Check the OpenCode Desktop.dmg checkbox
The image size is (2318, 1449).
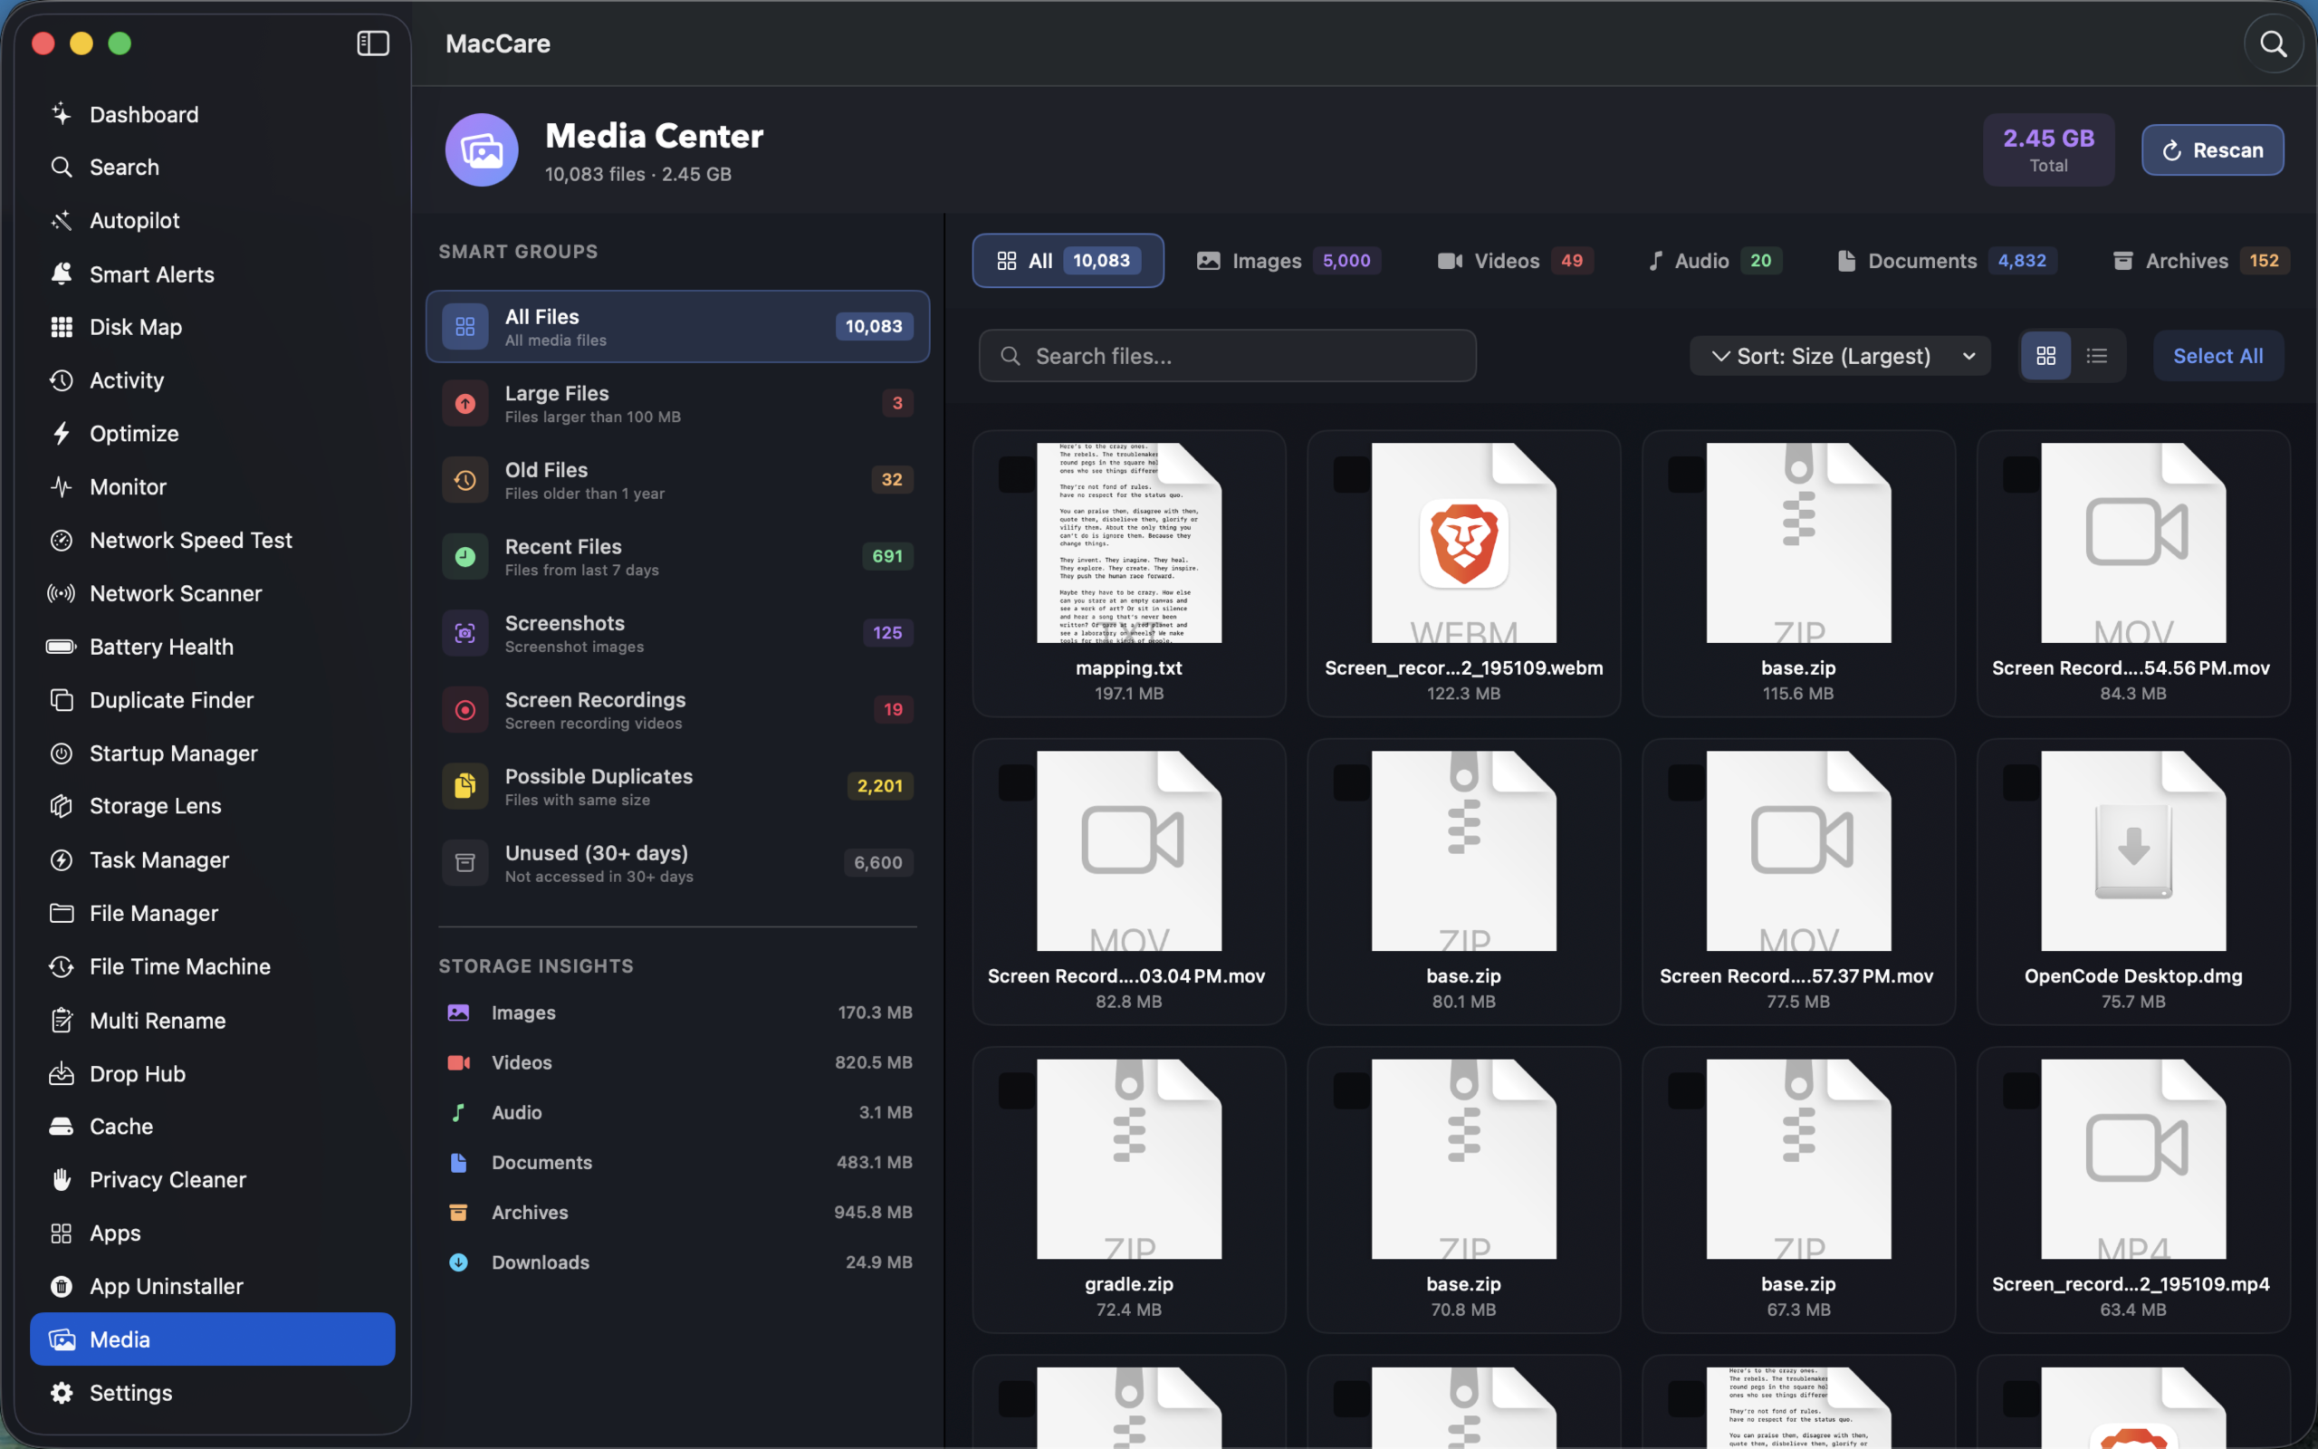point(2021,783)
